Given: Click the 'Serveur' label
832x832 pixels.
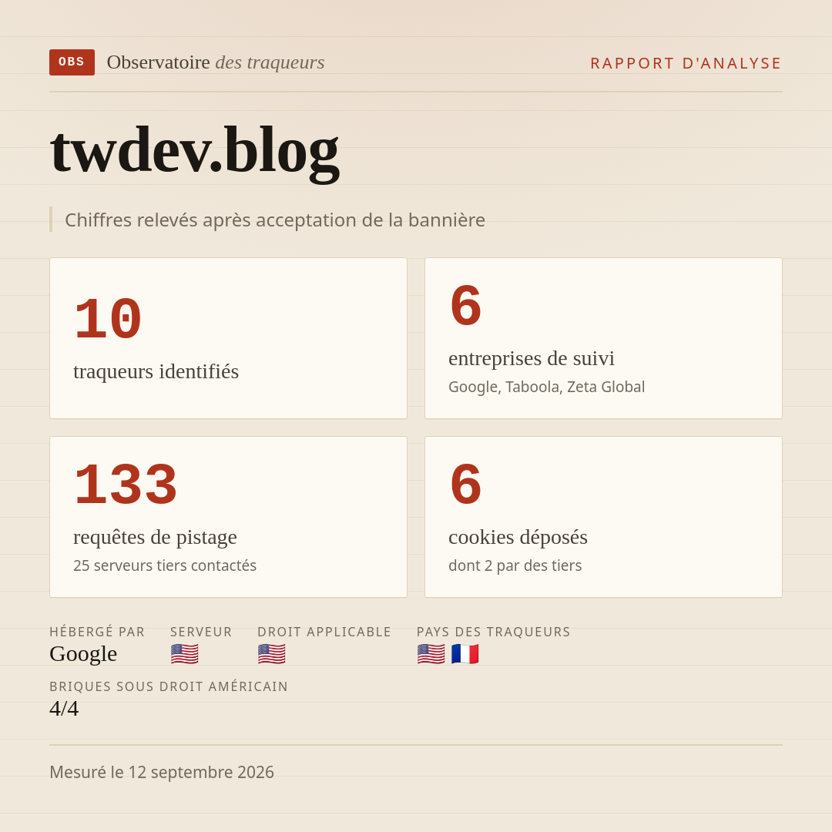Looking at the screenshot, I should (201, 632).
